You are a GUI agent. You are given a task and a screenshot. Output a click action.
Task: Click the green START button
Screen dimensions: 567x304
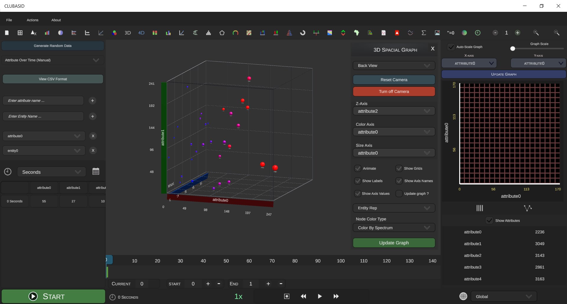click(x=53, y=296)
